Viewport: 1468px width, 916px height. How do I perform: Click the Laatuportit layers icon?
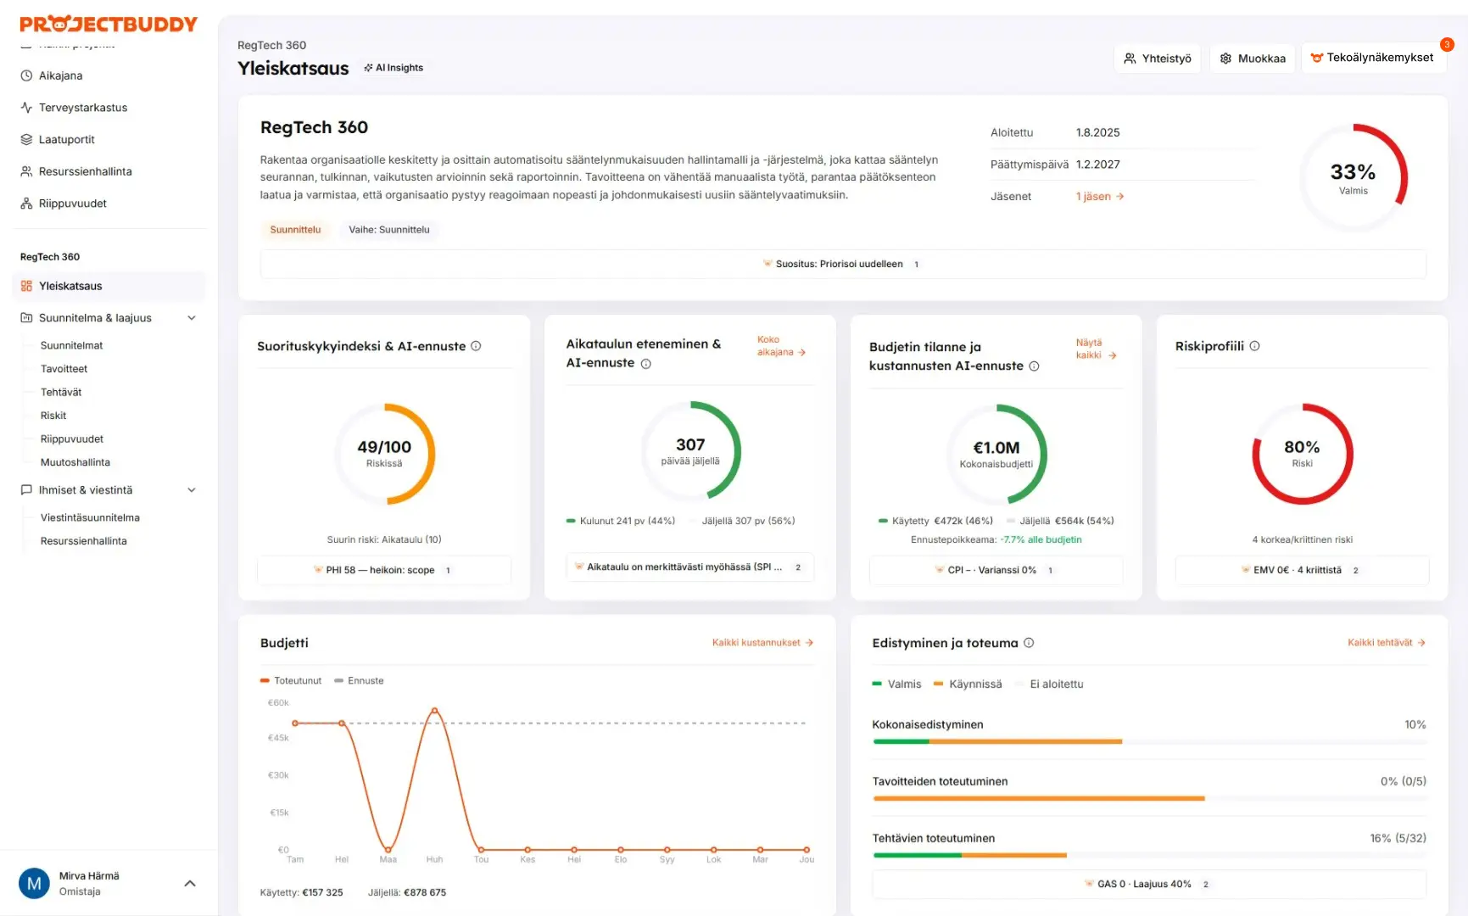point(26,139)
